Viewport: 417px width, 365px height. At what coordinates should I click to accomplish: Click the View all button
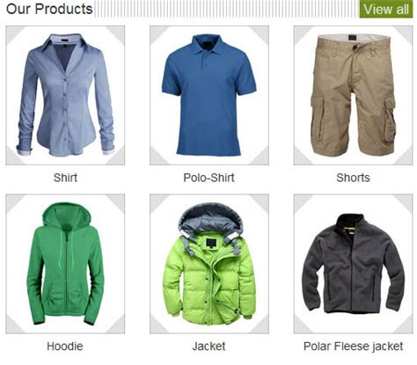[386, 9]
